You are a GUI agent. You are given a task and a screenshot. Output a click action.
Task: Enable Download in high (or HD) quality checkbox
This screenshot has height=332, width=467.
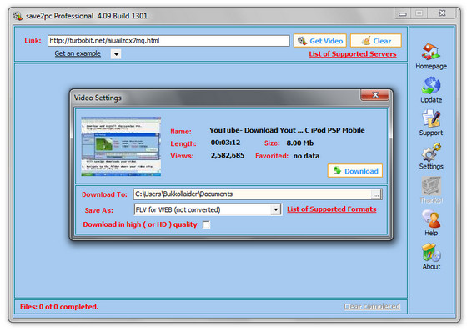pos(206,224)
